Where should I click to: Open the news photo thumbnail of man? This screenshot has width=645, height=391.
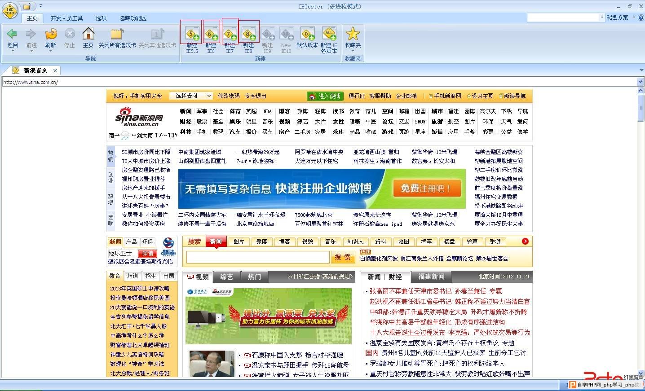[212, 363]
